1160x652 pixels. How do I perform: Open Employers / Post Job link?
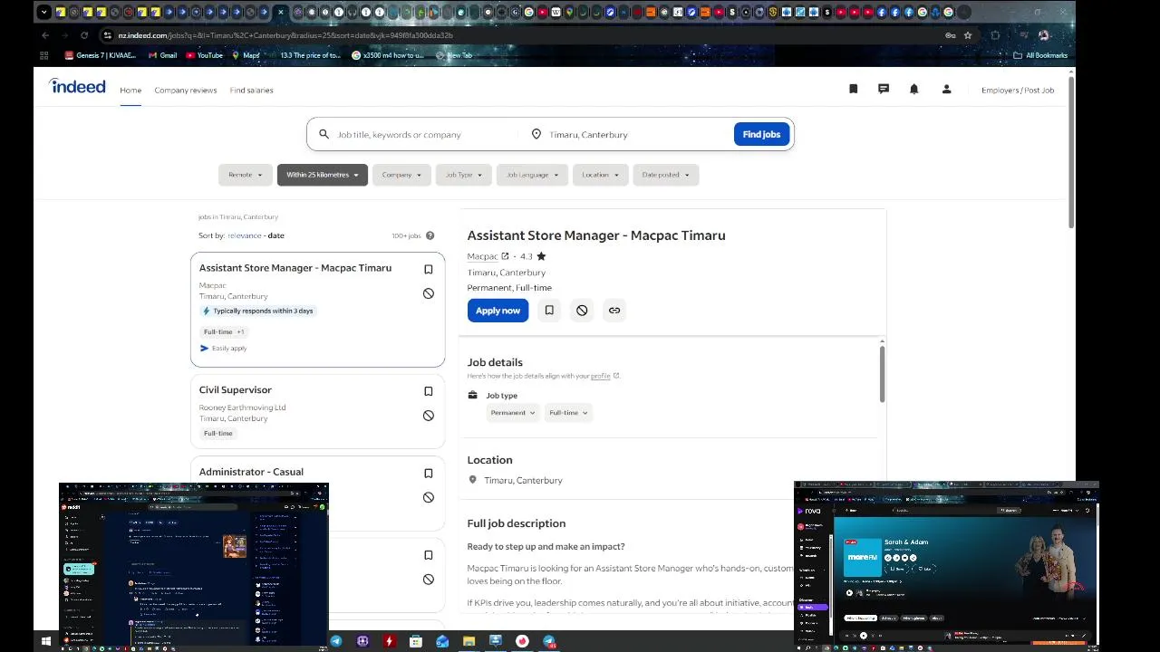(1018, 90)
